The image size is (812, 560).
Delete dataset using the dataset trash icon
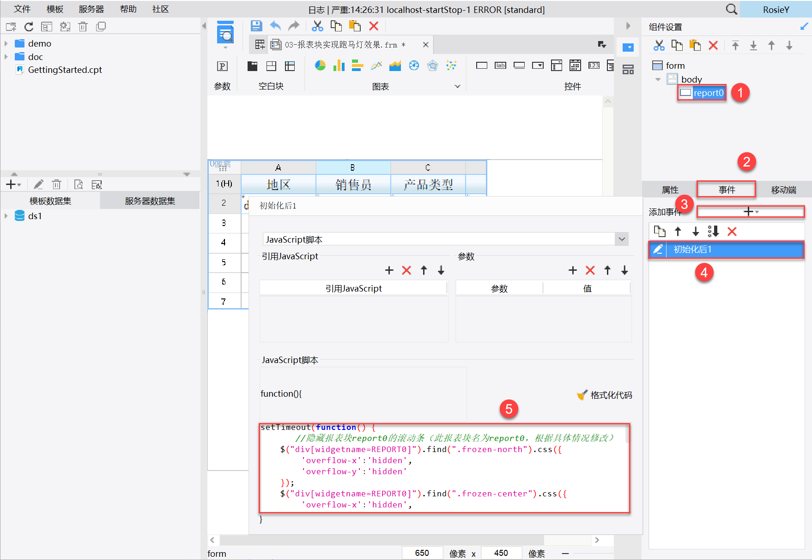pos(56,185)
